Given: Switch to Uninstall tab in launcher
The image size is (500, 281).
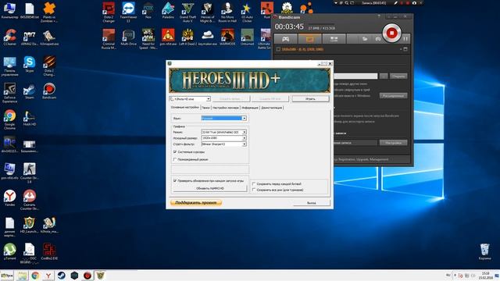Looking at the screenshot, I should coord(271,108).
